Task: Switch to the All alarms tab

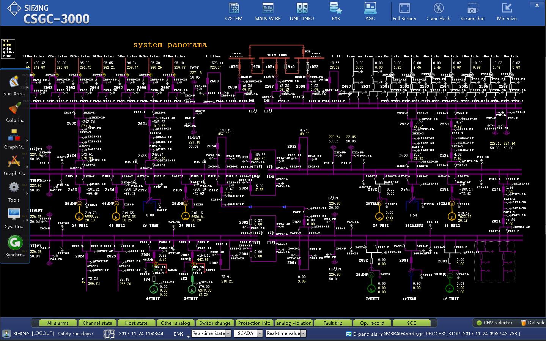Action: [x=58, y=323]
